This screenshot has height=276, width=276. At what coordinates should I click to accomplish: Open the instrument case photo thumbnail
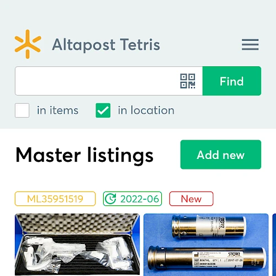click(77, 245)
